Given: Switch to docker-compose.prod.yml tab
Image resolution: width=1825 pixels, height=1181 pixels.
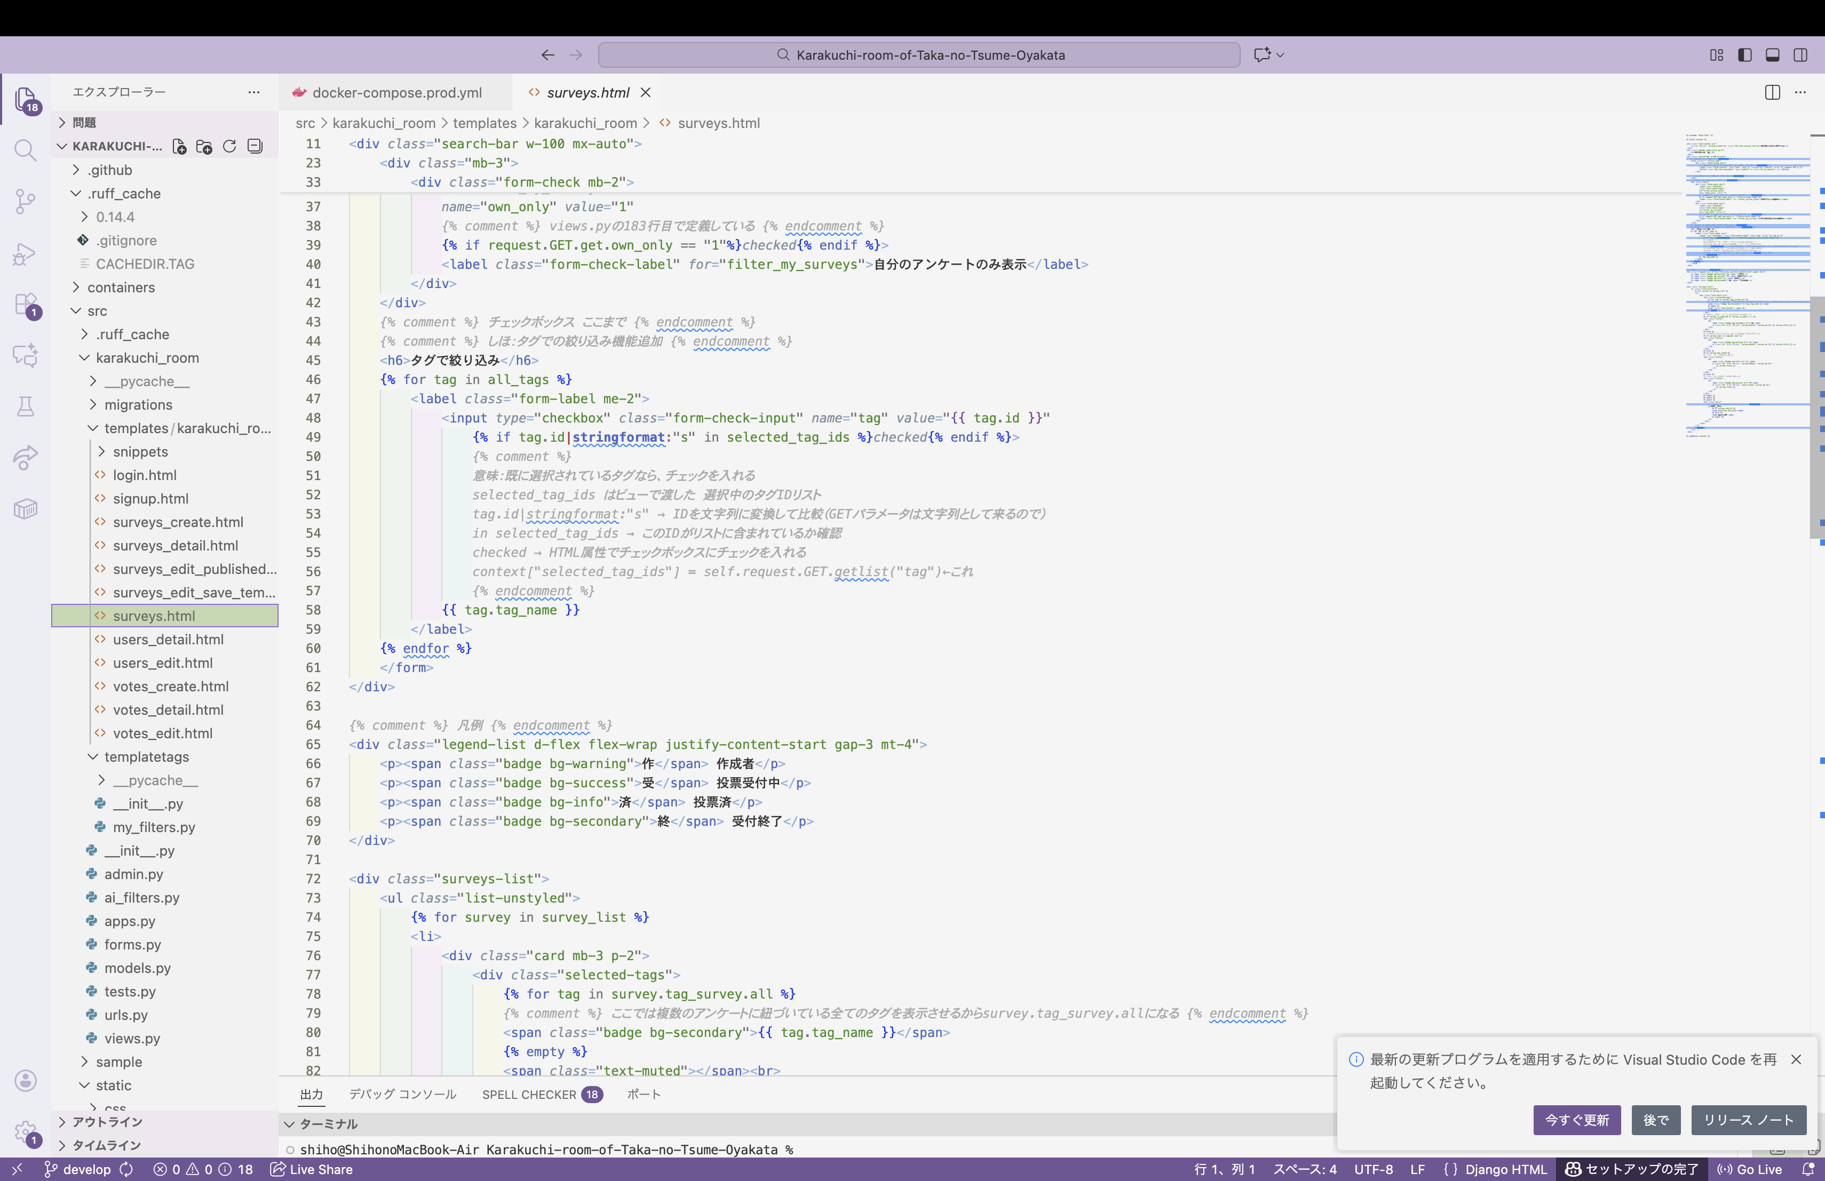Looking at the screenshot, I should (x=396, y=93).
